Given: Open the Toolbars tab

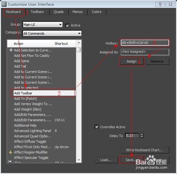Looking at the screenshot, I should [x=37, y=12].
